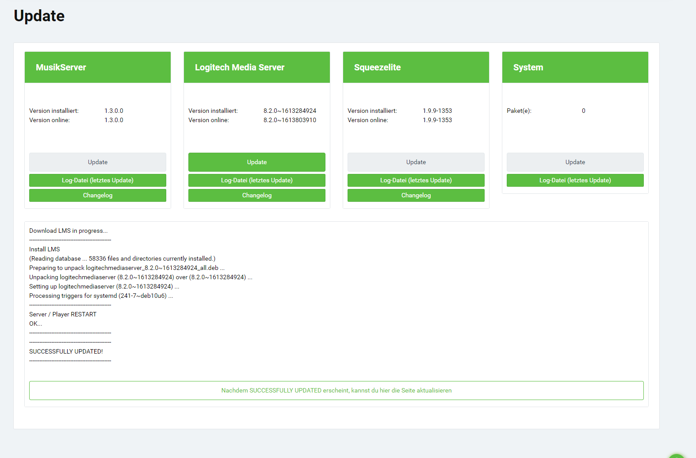Click the System Update button
696x458 pixels.
pos(575,162)
